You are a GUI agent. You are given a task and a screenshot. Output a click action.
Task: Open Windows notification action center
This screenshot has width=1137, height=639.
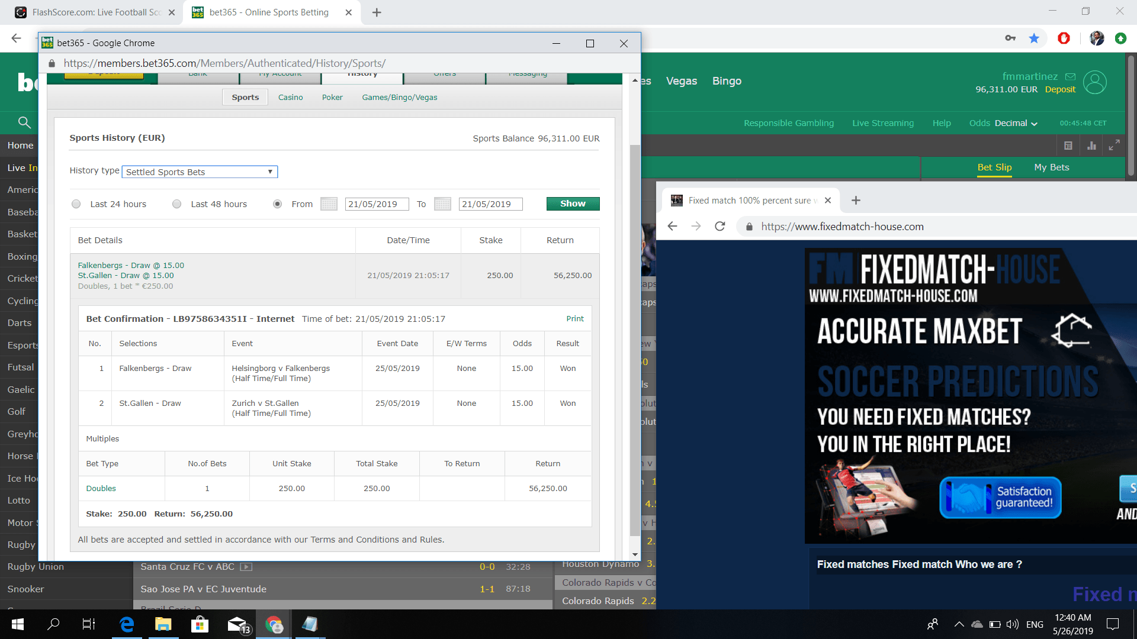tap(1113, 624)
